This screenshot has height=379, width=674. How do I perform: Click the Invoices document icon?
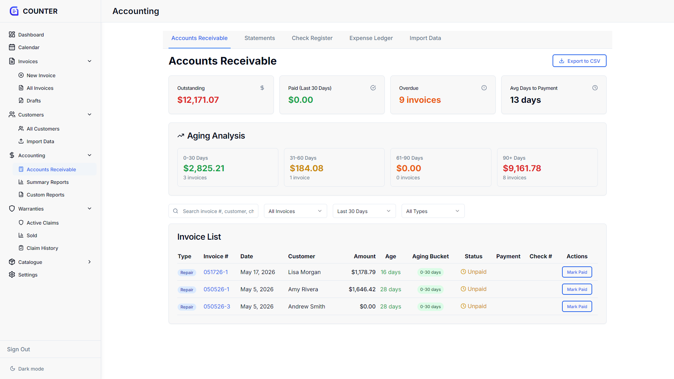12,61
